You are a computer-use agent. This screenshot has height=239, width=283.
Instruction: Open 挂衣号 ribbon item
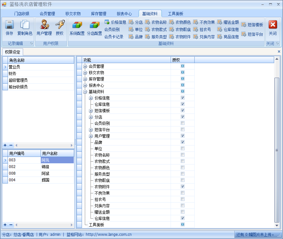202,29
